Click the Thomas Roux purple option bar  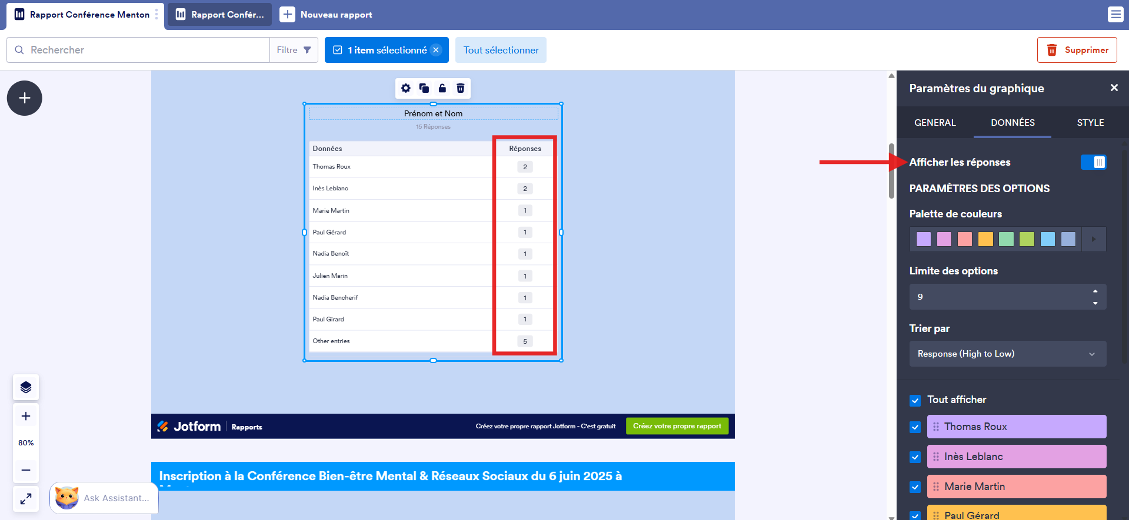tap(1017, 427)
